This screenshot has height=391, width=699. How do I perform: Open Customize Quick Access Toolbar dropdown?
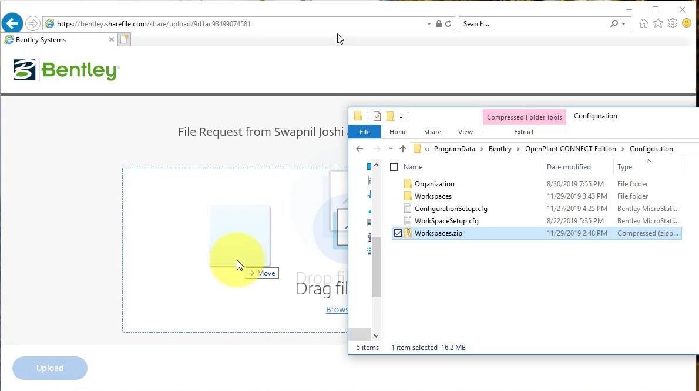point(401,117)
